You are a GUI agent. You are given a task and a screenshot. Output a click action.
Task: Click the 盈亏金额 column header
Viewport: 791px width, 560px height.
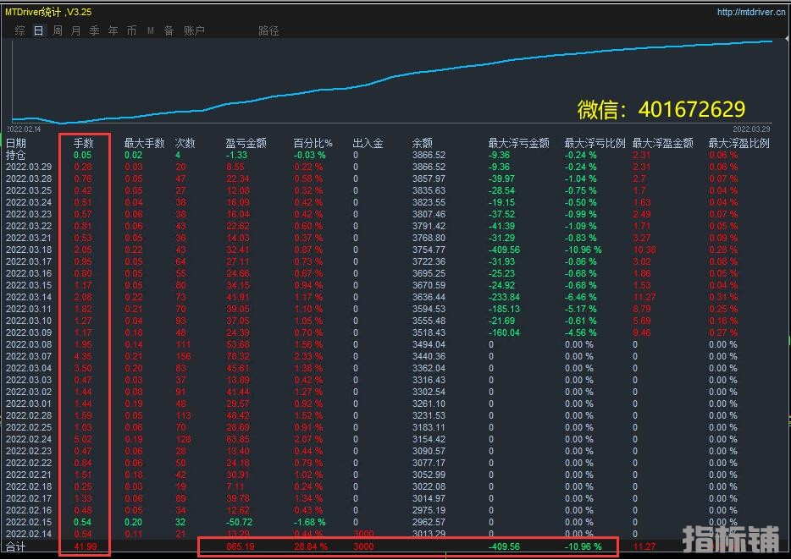[246, 144]
